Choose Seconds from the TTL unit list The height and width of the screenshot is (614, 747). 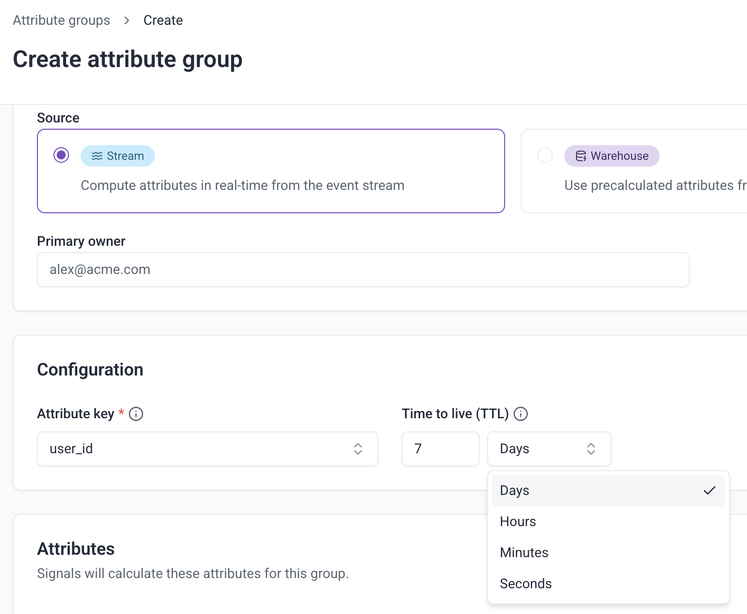click(608, 584)
